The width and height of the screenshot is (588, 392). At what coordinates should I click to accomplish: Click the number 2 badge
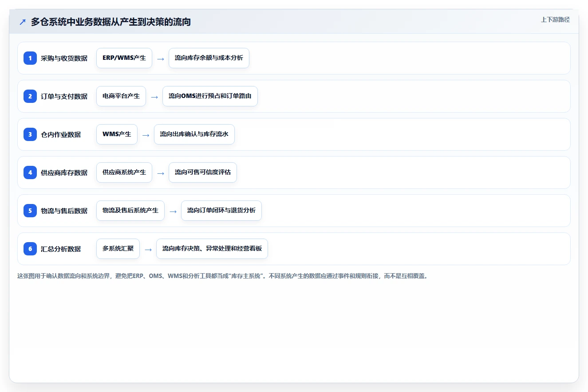point(30,96)
